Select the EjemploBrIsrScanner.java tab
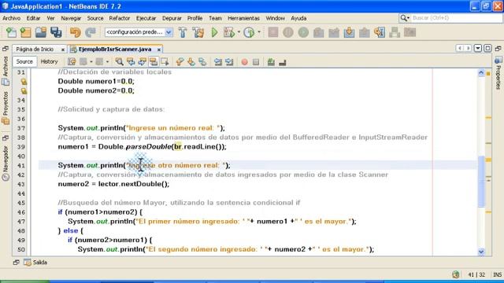This screenshot has height=283, width=504. tap(115, 49)
